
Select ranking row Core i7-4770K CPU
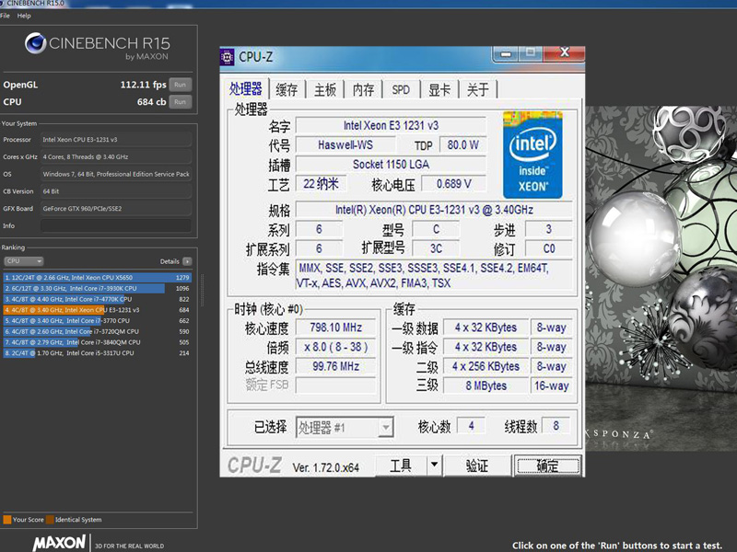point(98,299)
